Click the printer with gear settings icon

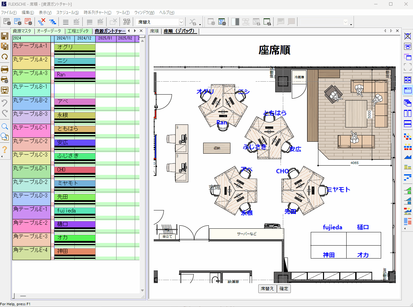tap(5, 80)
